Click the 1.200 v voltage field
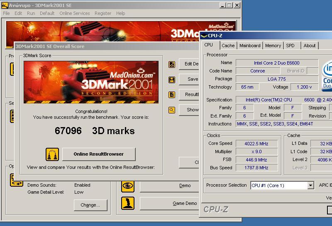 point(304,87)
